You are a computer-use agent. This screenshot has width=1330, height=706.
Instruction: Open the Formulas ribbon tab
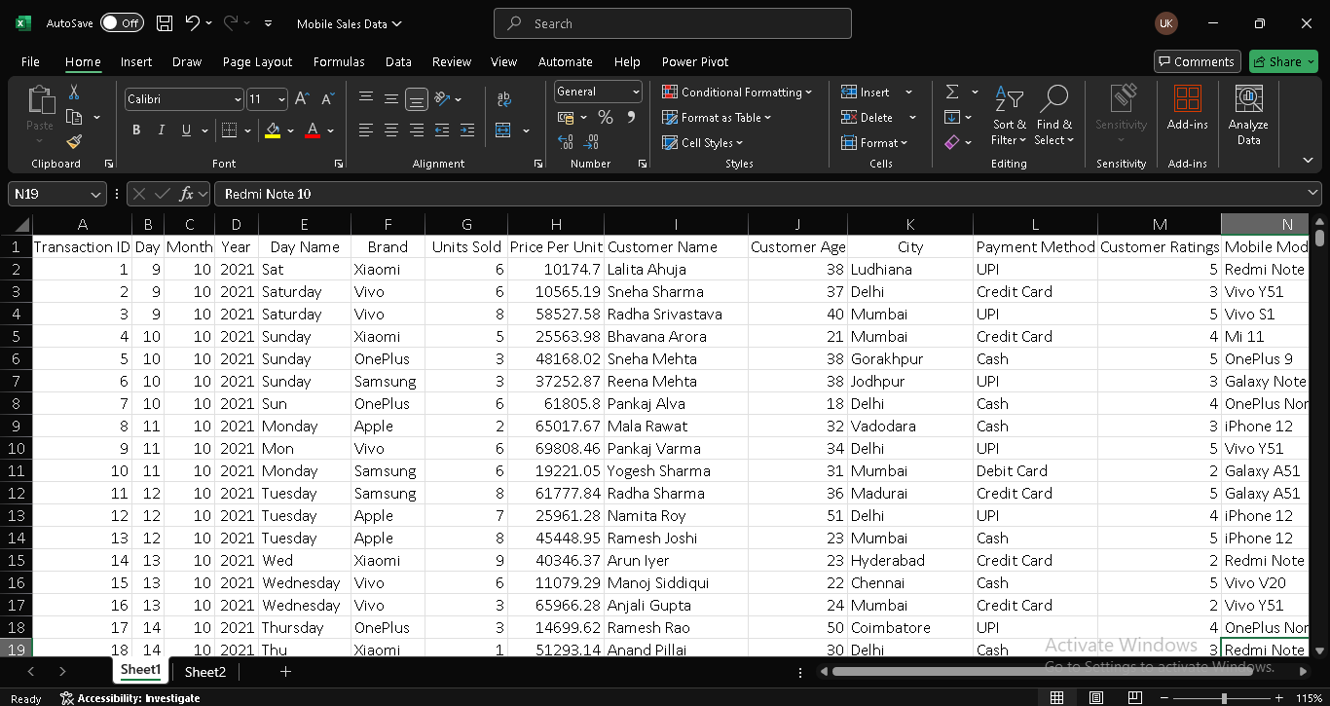coord(339,61)
